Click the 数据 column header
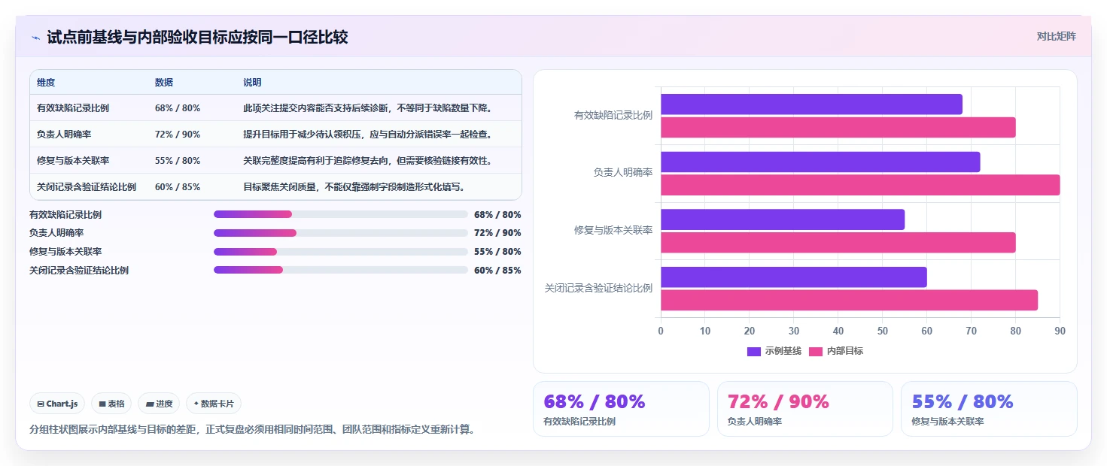Viewport: 1107px width, 466px height. (164, 83)
